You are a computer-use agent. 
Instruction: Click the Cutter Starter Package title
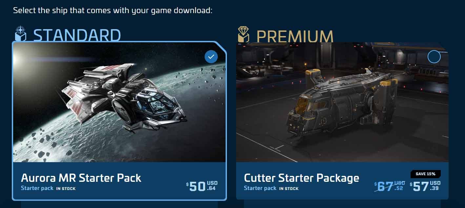point(301,178)
